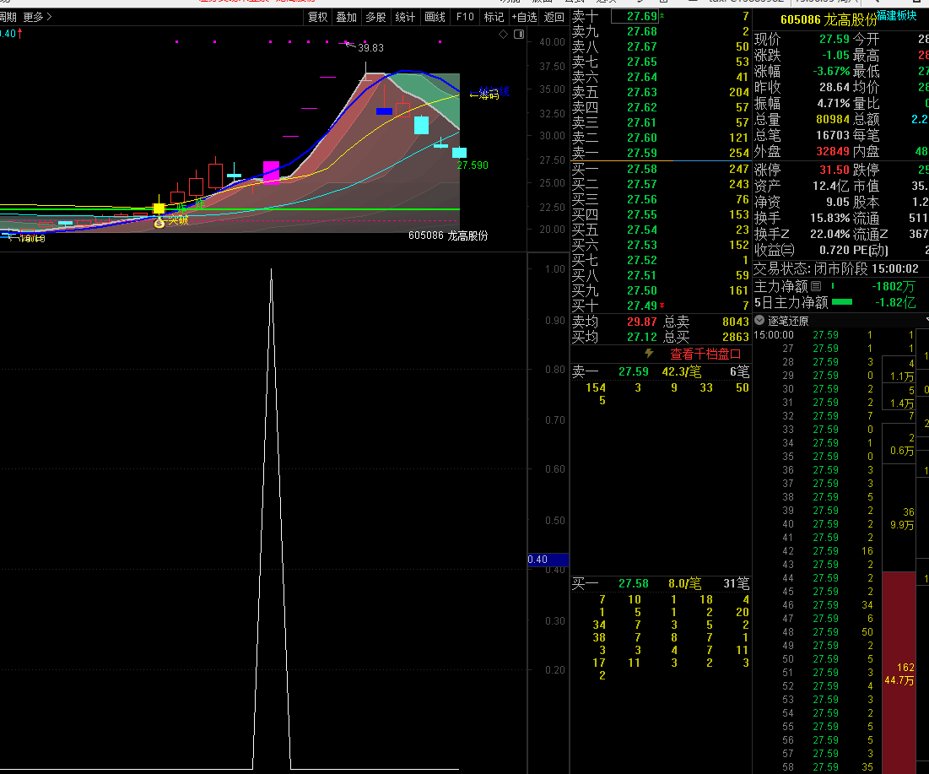Click the panel layout icon beside the diamond
The width and height of the screenshot is (929, 774).
[x=518, y=34]
